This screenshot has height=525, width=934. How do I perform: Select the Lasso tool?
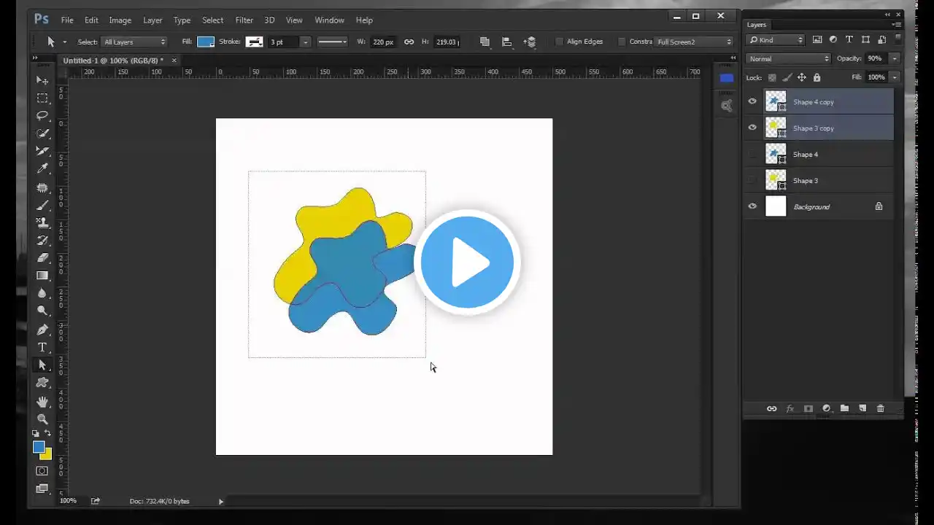coord(42,115)
